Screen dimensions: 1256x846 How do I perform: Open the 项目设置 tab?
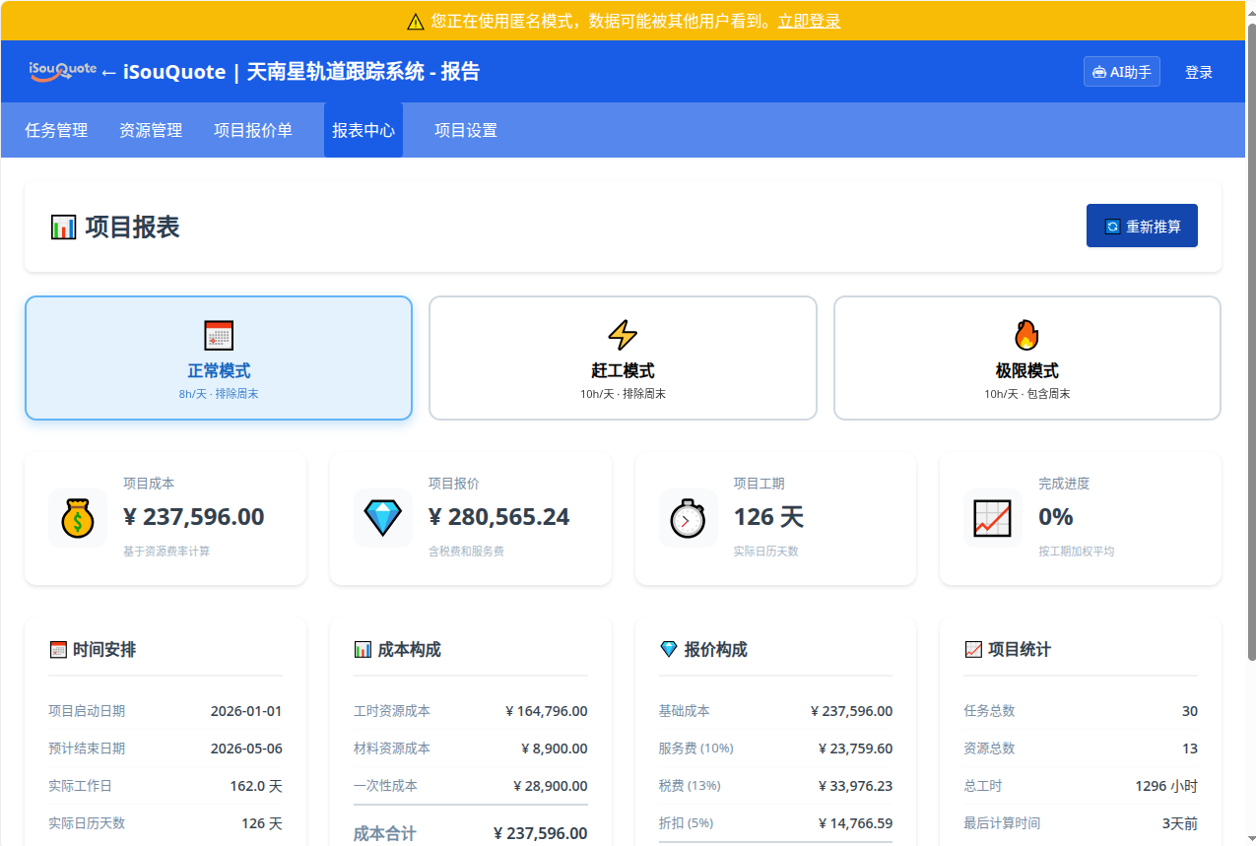466,130
